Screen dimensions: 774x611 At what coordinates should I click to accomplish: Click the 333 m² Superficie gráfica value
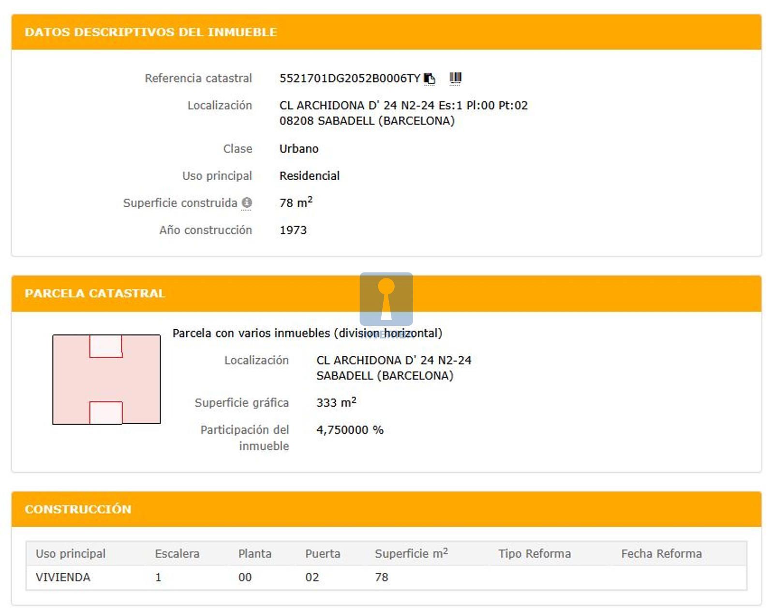click(x=336, y=403)
